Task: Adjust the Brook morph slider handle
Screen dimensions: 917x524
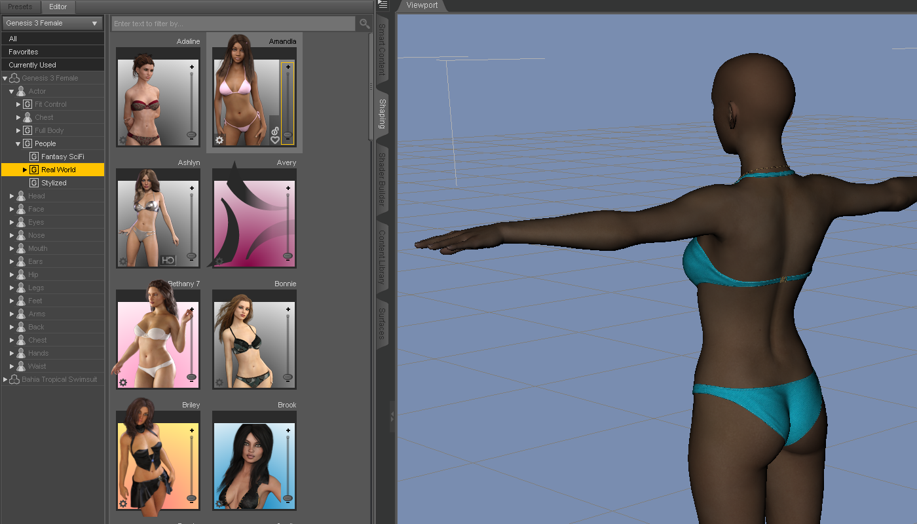Action: tap(288, 498)
